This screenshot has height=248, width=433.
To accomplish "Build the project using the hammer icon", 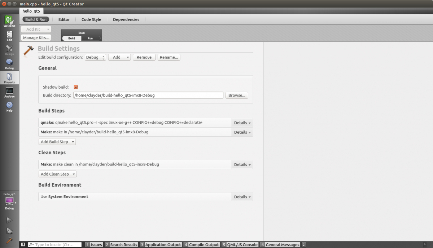I will click(9, 239).
